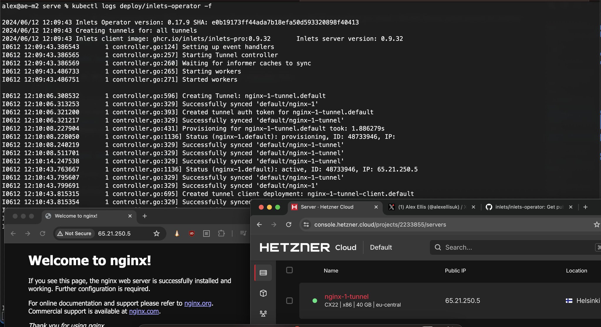Open uBlock shield extension icon
Image resolution: width=601 pixels, height=327 pixels.
click(x=192, y=234)
